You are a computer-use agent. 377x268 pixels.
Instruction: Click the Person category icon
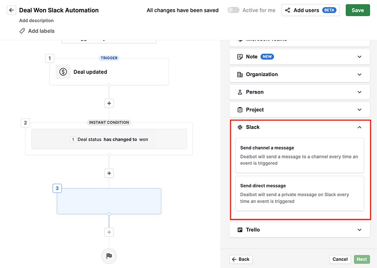click(240, 92)
